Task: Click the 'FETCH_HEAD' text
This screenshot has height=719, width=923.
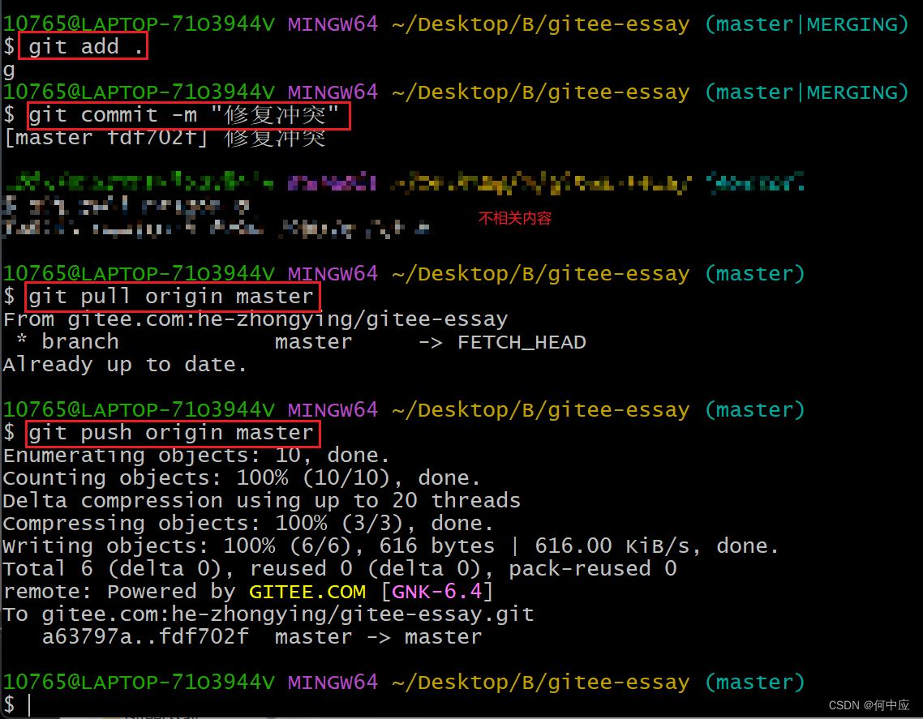Action: point(522,342)
